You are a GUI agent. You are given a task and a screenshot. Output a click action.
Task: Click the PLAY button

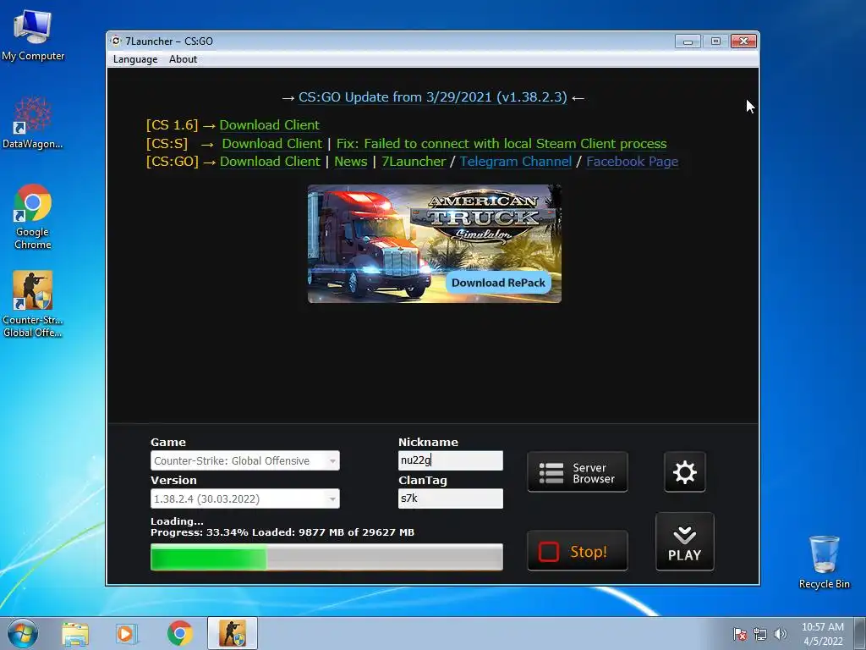pos(684,542)
